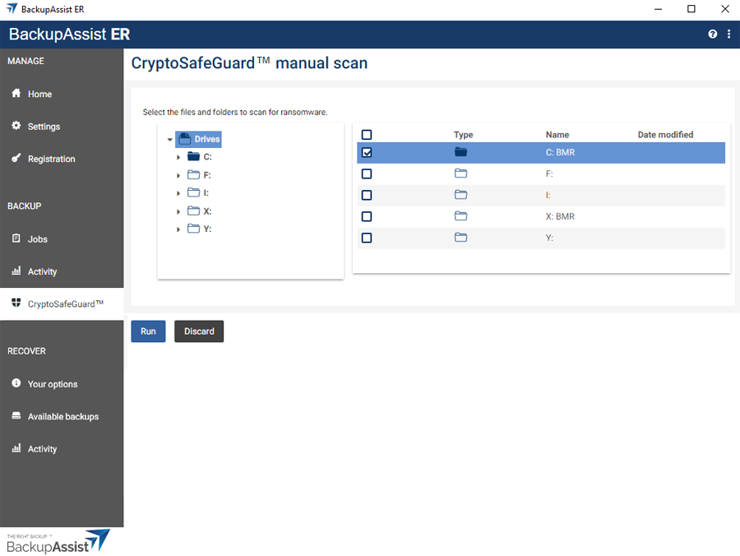This screenshot has height=556, width=740.
Task: Select the F: name in the list
Action: pyautogui.click(x=549, y=174)
